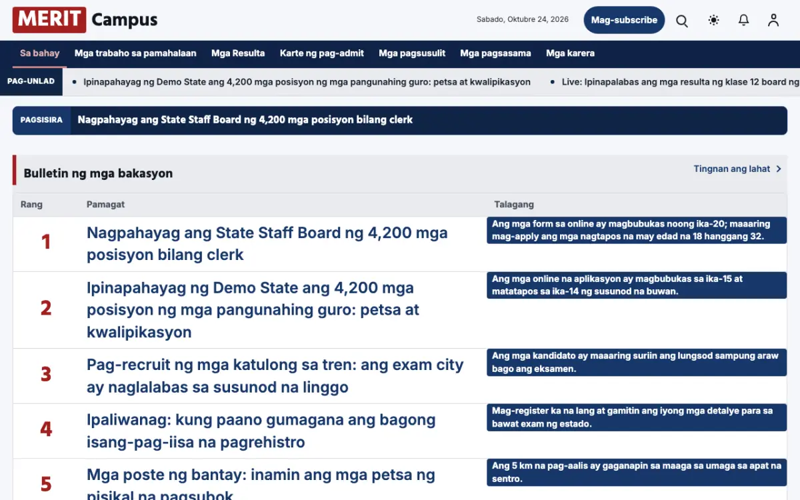The height and width of the screenshot is (500, 800).
Task: Go to Karte ng pag-admit
Action: pos(322,53)
